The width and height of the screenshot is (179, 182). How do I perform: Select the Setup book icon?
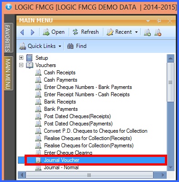[x=29, y=58]
